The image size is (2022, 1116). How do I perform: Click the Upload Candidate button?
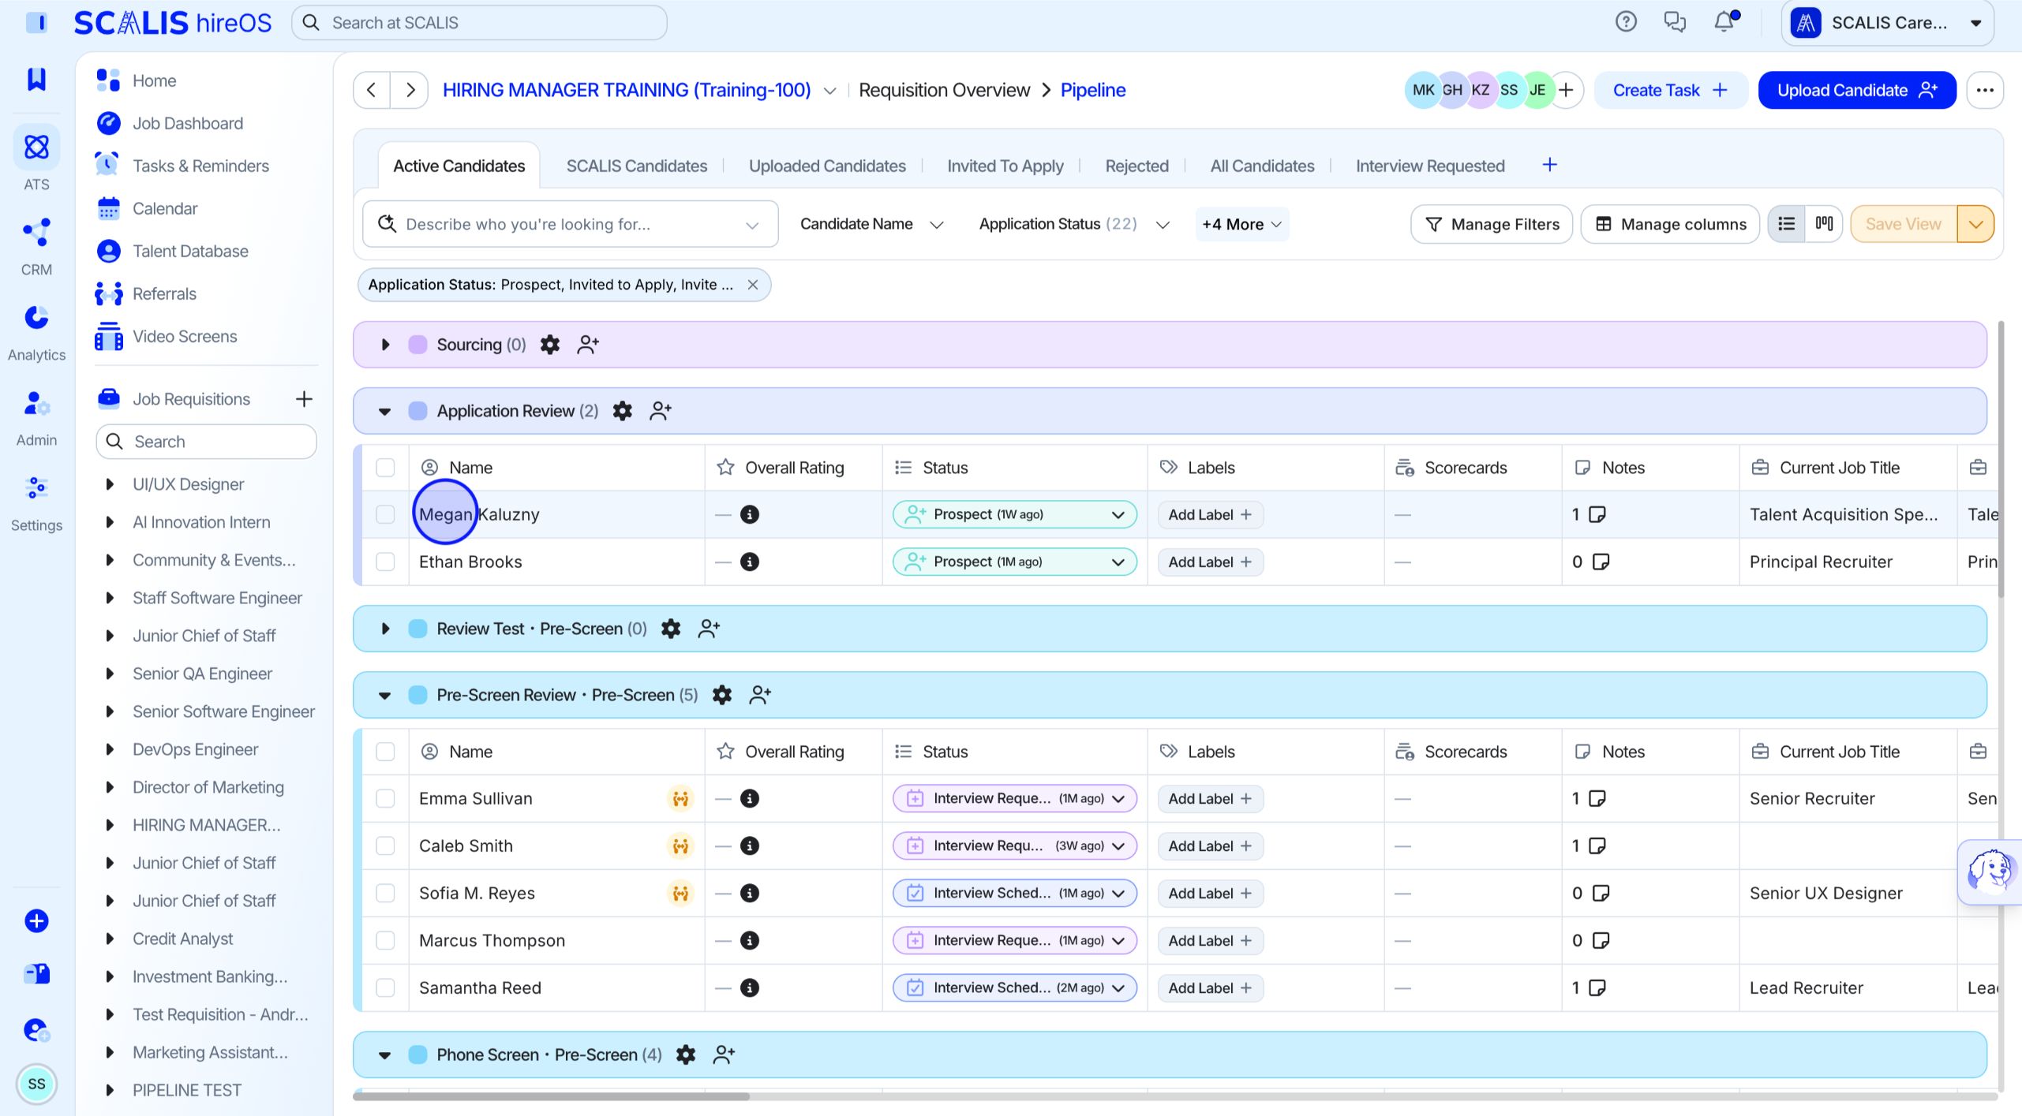pyautogui.click(x=1857, y=90)
